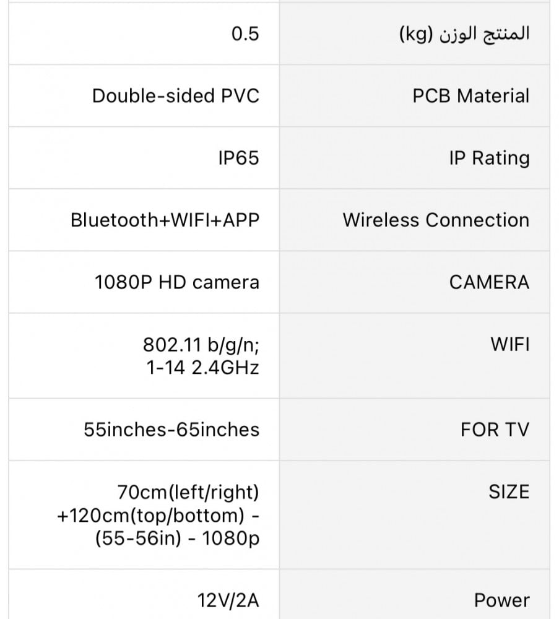Screen dimensions: 559x619
Task: Select the Power row label
Action: [501, 600]
